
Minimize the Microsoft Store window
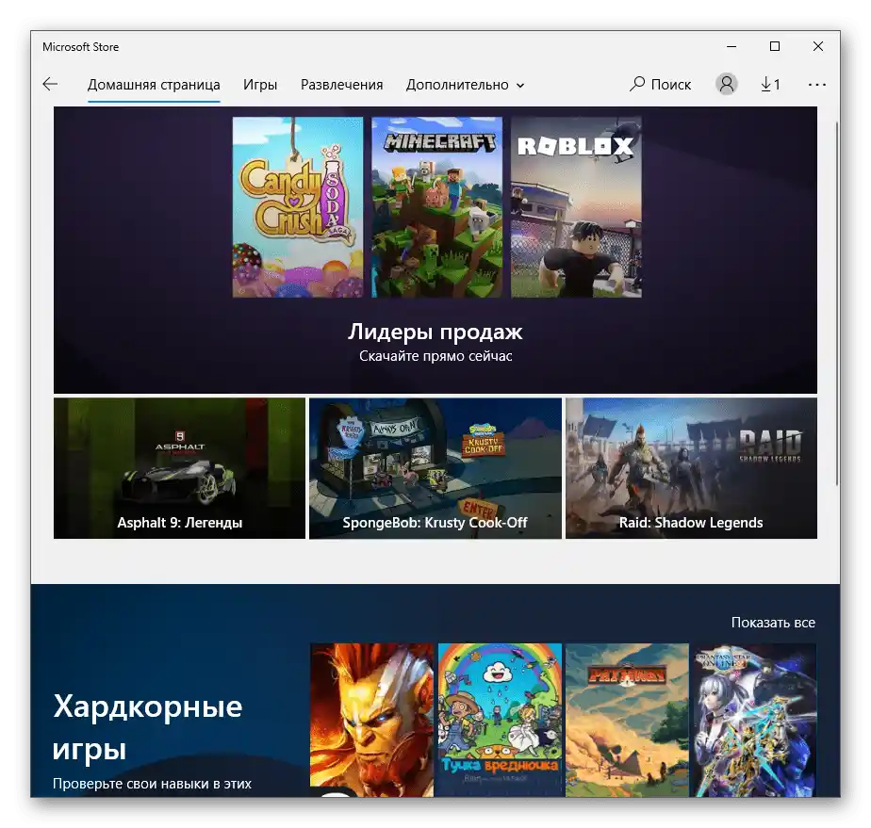coord(731,46)
